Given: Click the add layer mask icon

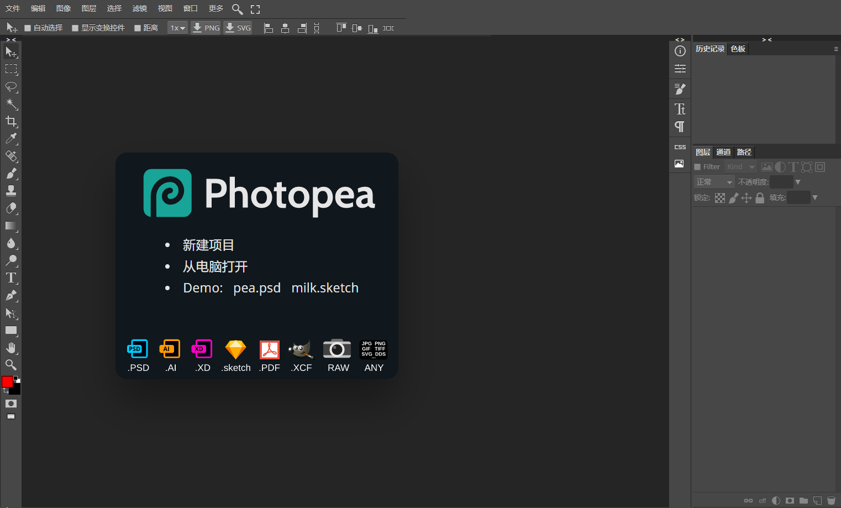Looking at the screenshot, I should pyautogui.click(x=790, y=501).
